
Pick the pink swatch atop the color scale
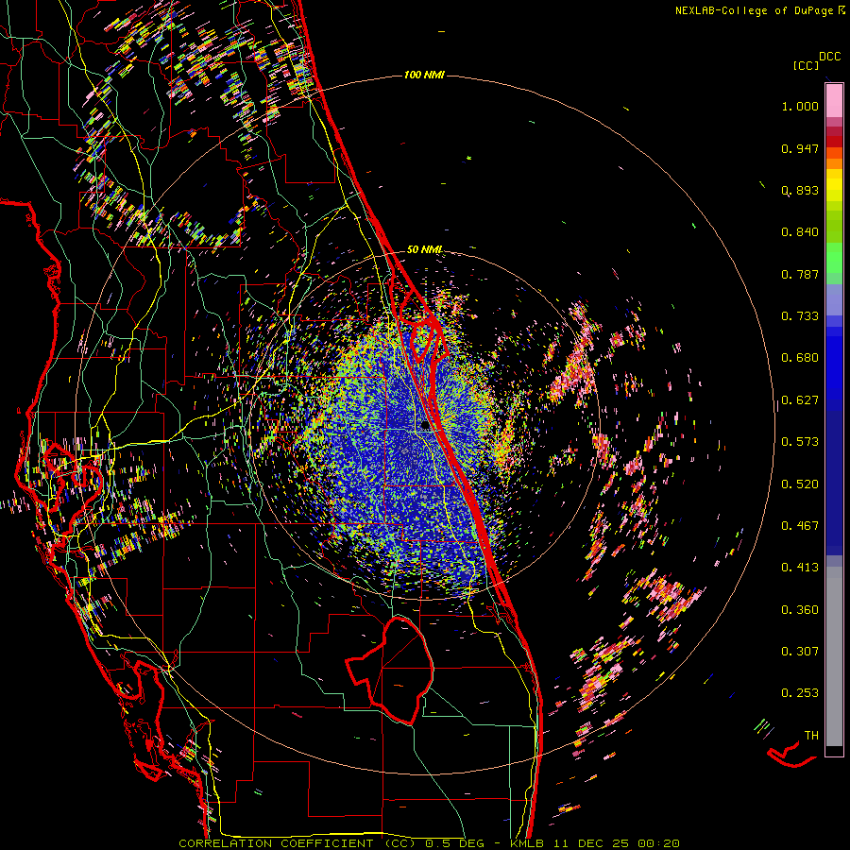(x=834, y=101)
